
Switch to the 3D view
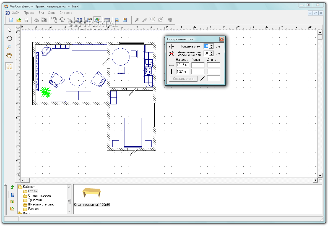[79, 20]
